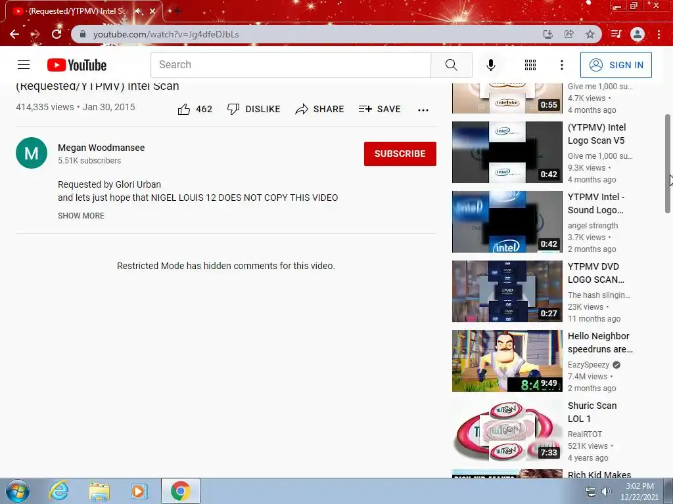
Task: Click the Chrome taskbar icon
Action: click(x=180, y=491)
